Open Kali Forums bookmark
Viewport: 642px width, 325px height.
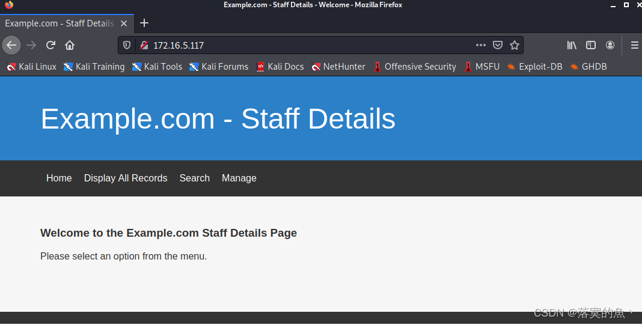tap(219, 67)
